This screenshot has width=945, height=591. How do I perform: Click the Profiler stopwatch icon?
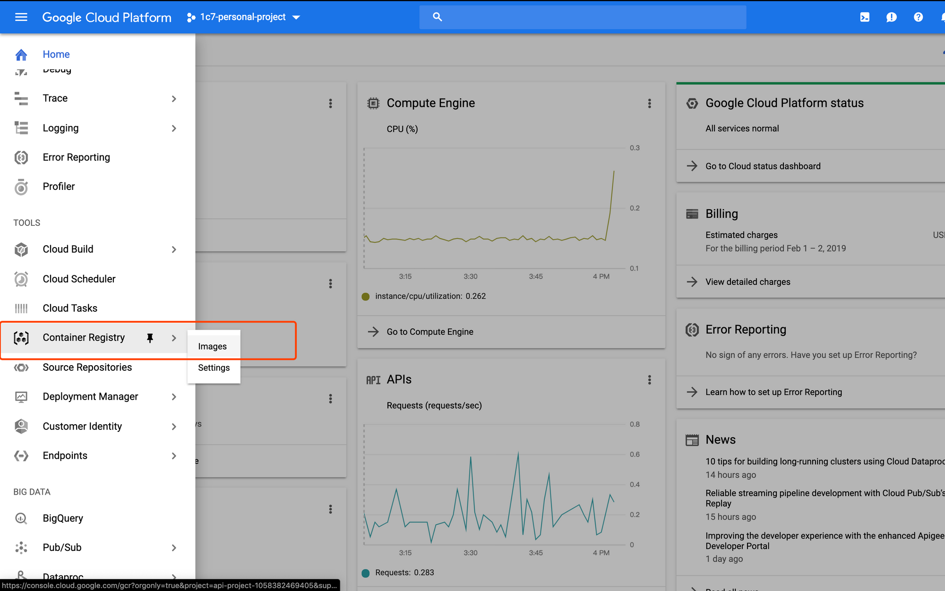(x=21, y=187)
